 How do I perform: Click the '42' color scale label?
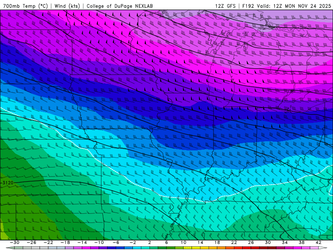pos(318,242)
